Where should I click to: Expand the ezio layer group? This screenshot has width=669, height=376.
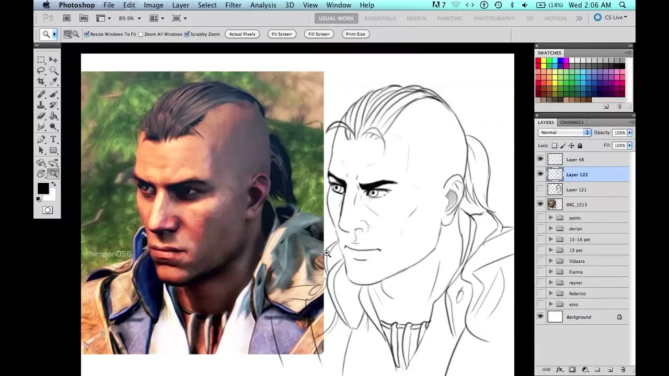point(550,304)
